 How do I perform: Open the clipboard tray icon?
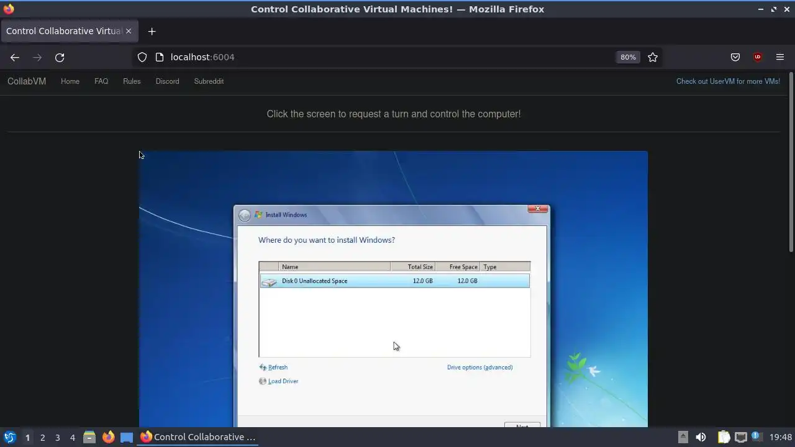click(x=724, y=437)
